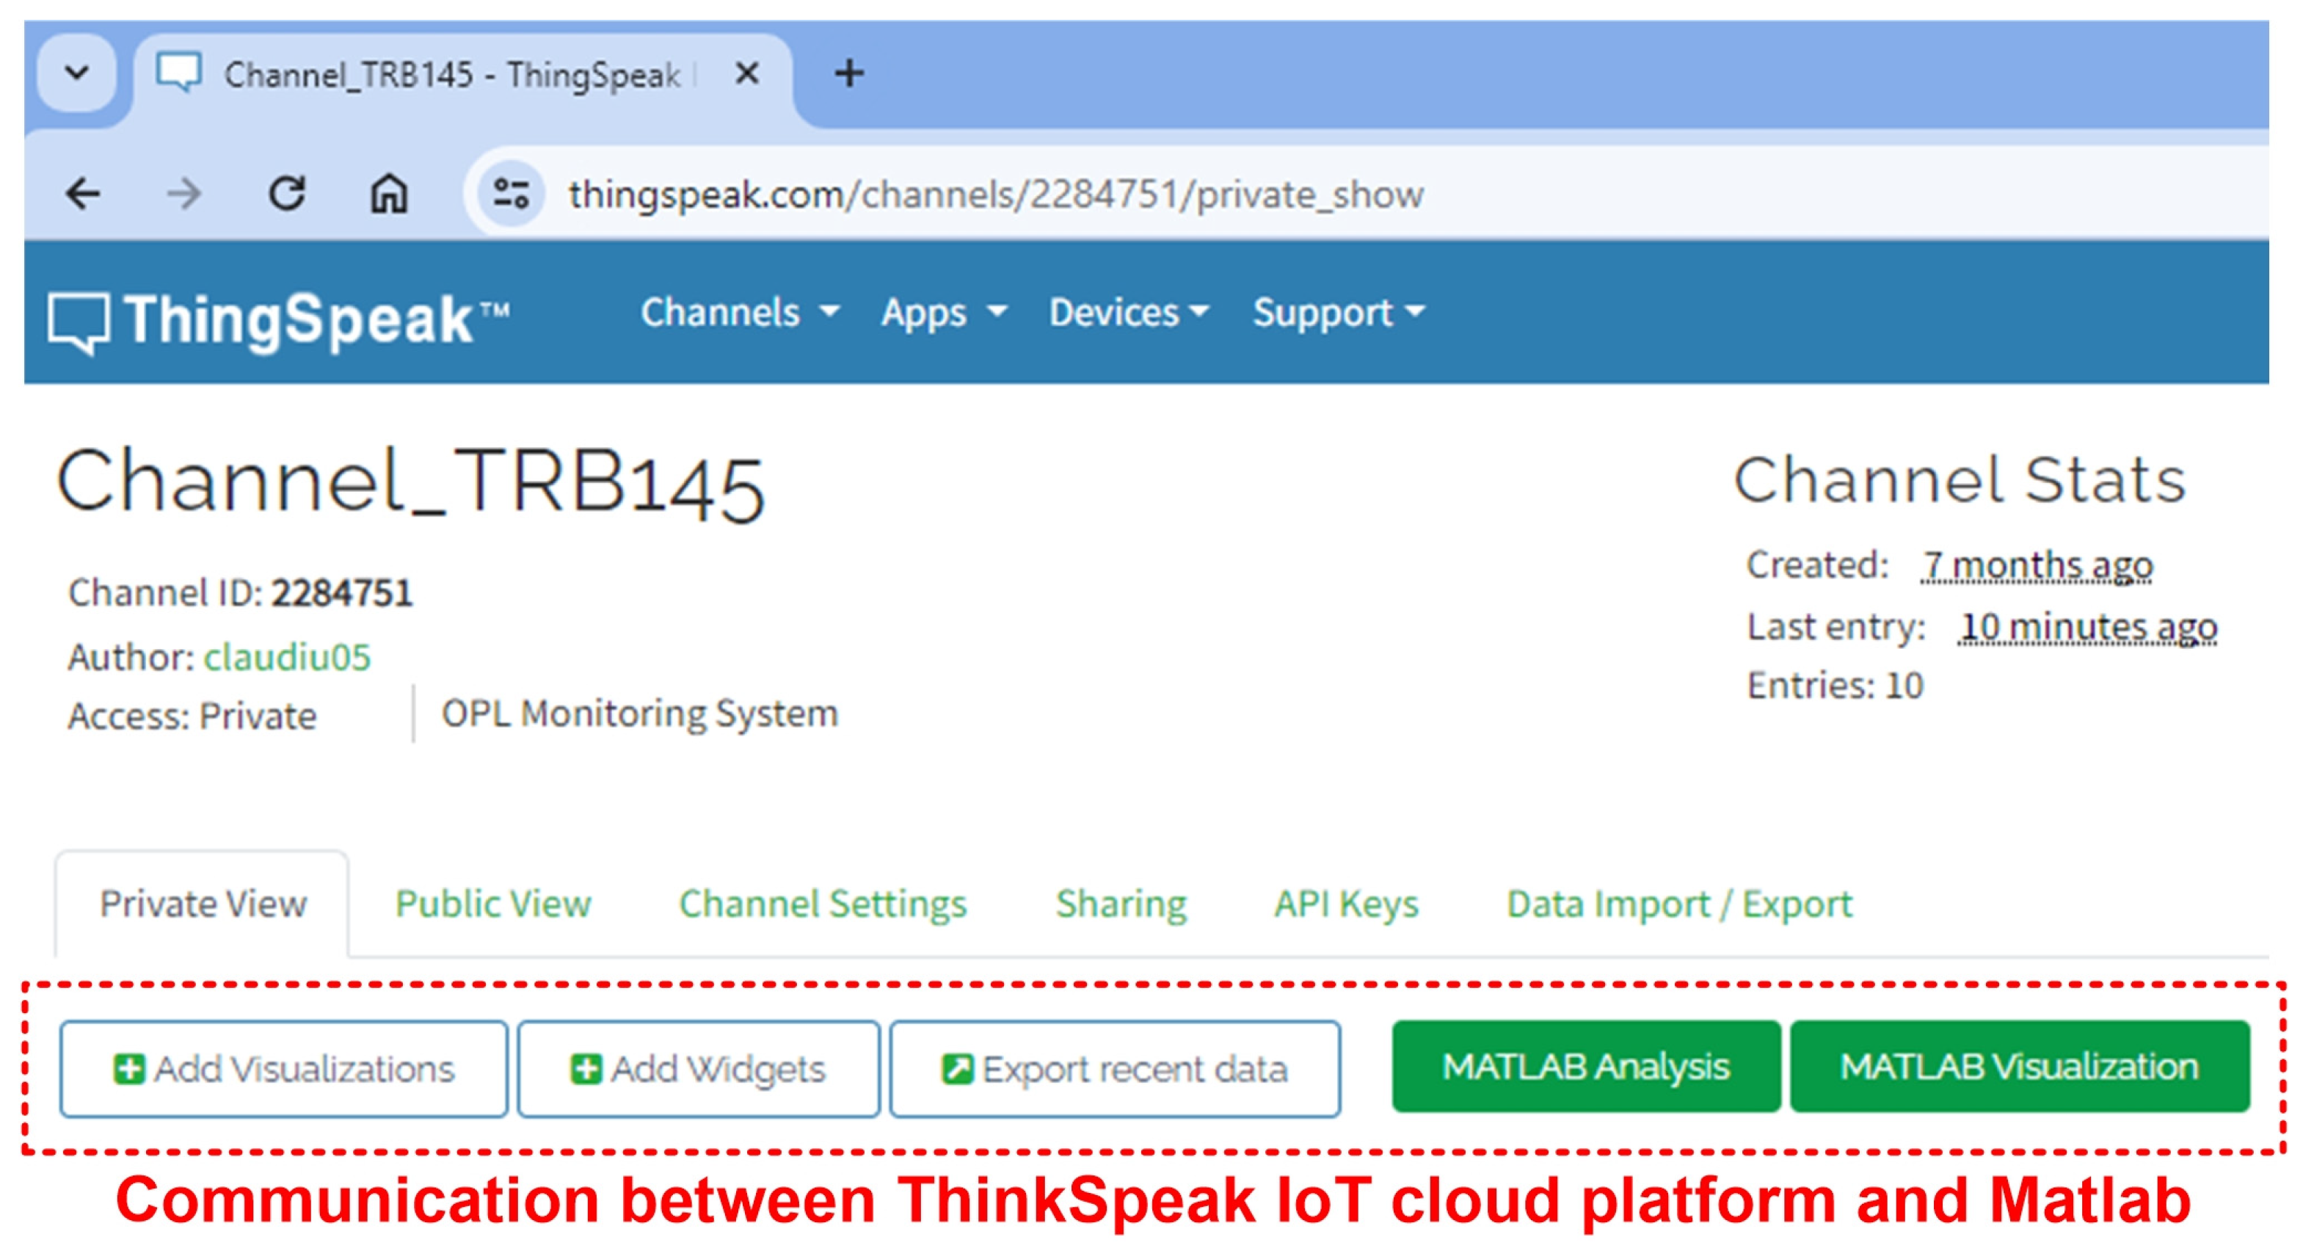Click the browser forward arrow

(184, 194)
